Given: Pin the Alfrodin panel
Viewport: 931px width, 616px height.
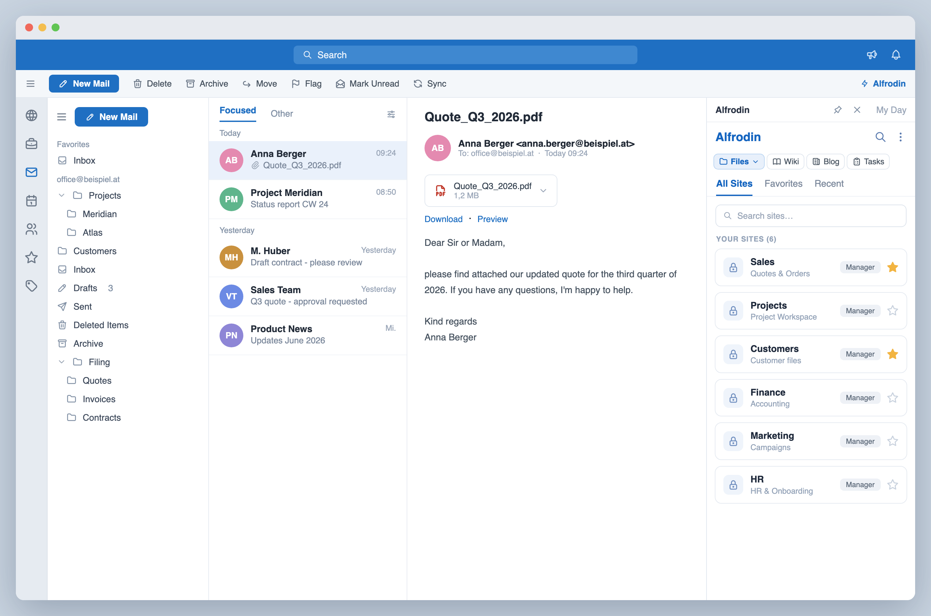Looking at the screenshot, I should (x=837, y=110).
